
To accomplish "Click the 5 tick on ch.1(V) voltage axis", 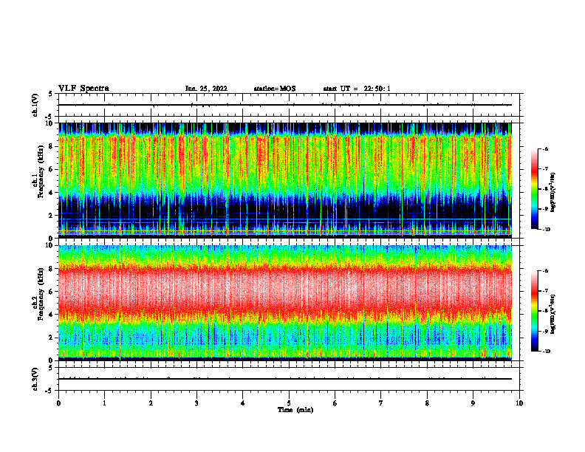I will [x=50, y=94].
